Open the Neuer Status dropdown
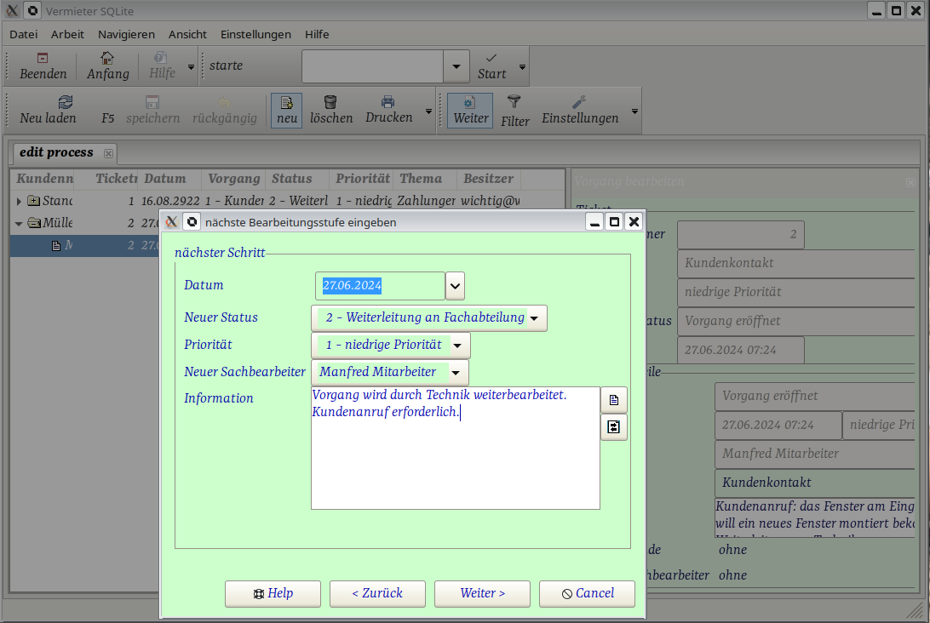The height and width of the screenshot is (623, 930). point(535,318)
